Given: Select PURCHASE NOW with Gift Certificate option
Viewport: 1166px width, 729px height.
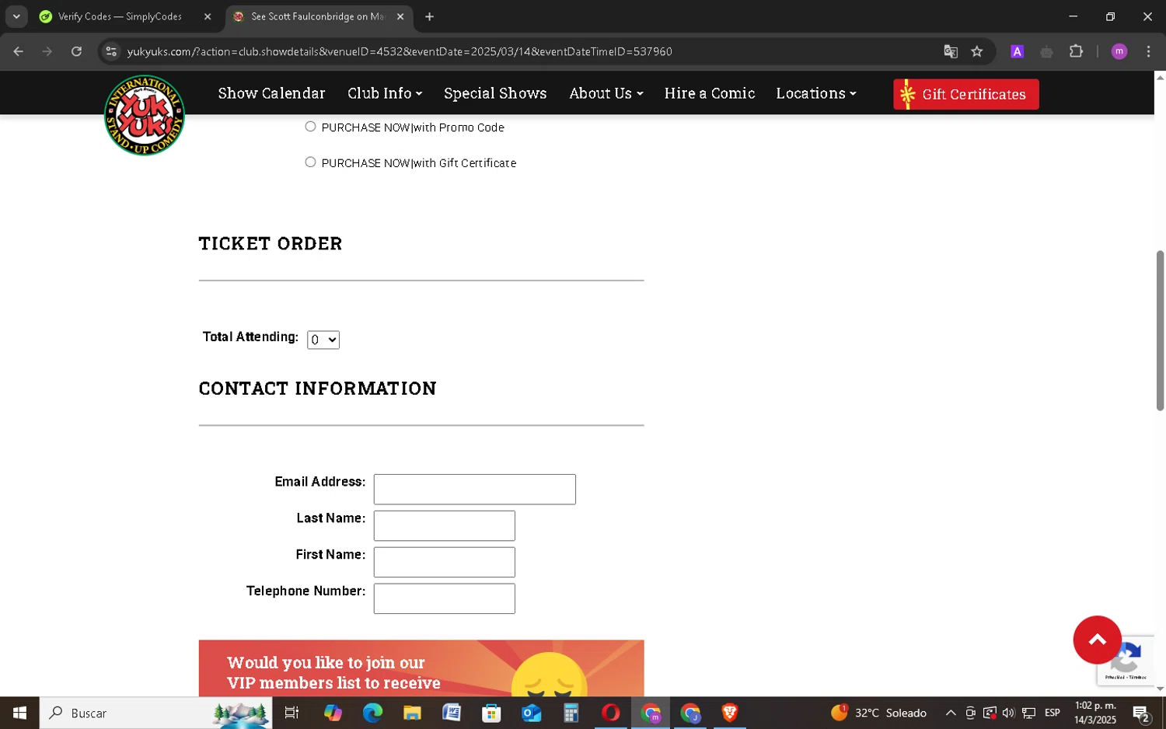Looking at the screenshot, I should tap(310, 162).
